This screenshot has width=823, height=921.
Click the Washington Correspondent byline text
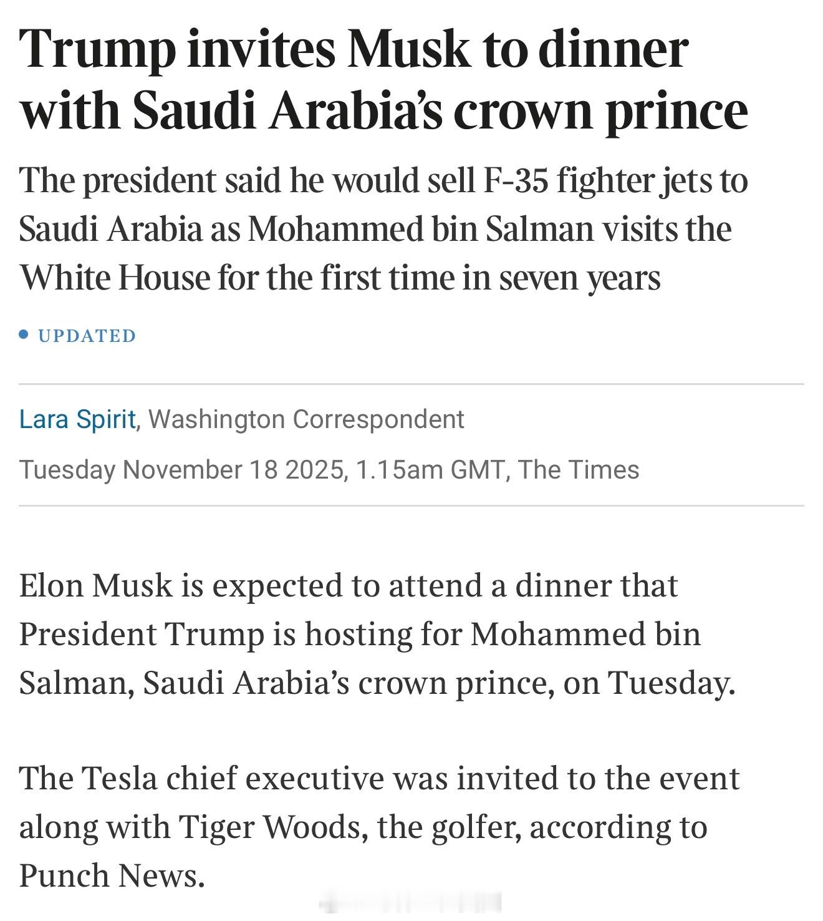click(306, 419)
